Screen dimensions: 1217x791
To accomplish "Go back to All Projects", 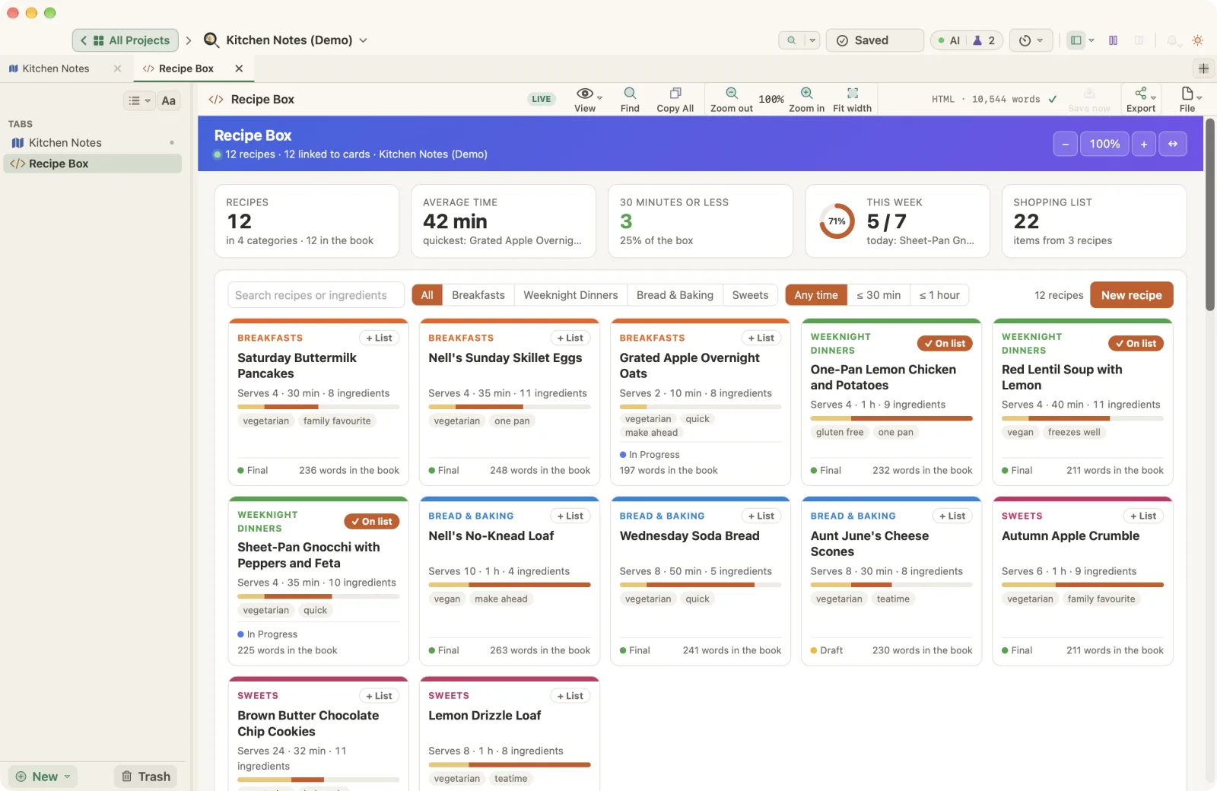I will (126, 40).
